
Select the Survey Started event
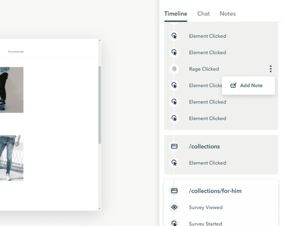206,223
